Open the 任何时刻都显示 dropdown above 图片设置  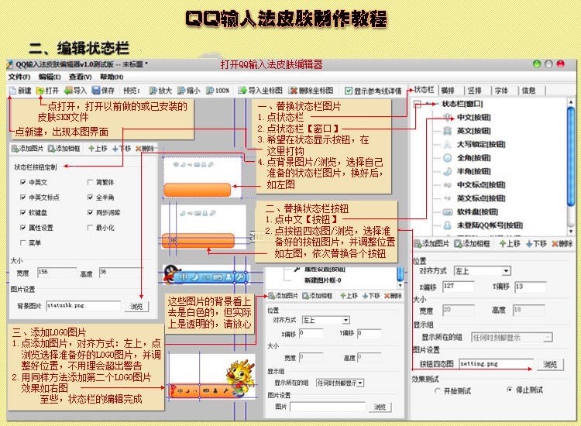click(x=340, y=383)
